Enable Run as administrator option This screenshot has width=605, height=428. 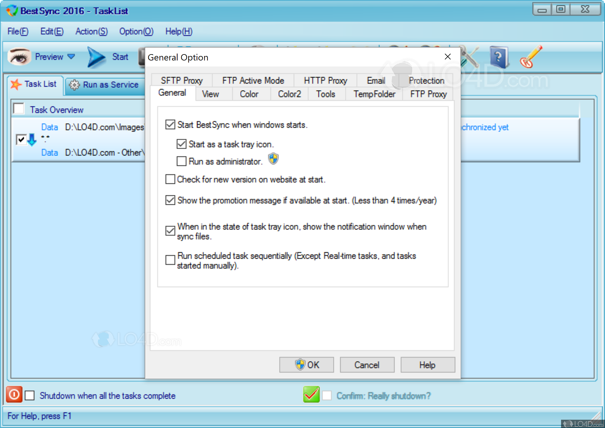click(181, 161)
